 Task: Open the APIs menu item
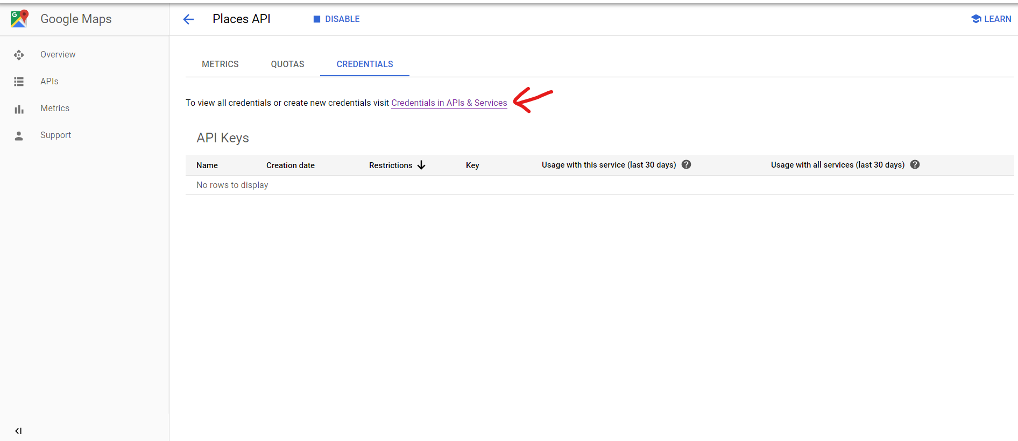[x=49, y=82]
